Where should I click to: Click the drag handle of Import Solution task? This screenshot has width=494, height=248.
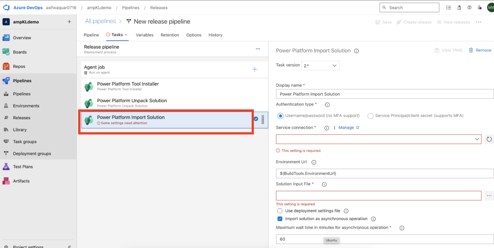pyautogui.click(x=263, y=119)
